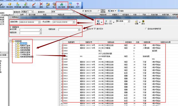Toggle the 显示汇总 checkbox
Image resolution: width=178 pixels, height=106 pixels.
click(83, 11)
